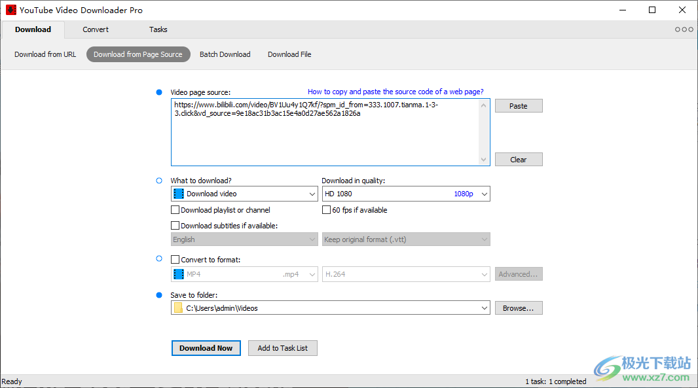Click the Clear button

pyautogui.click(x=519, y=159)
